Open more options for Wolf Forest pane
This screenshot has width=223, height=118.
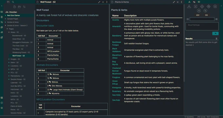107,2
